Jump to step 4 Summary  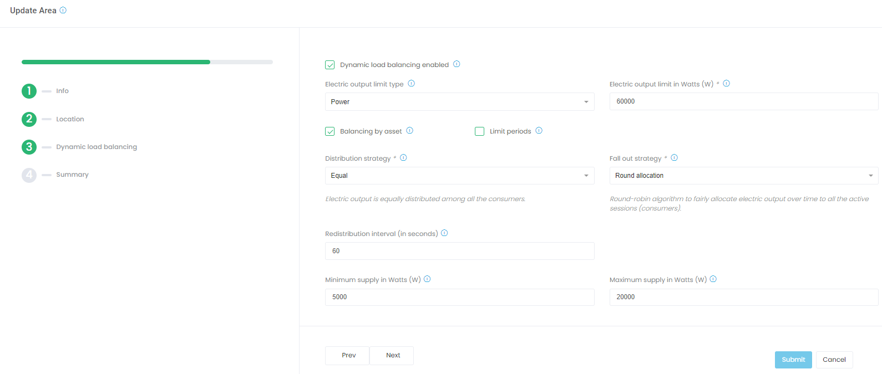tap(29, 175)
